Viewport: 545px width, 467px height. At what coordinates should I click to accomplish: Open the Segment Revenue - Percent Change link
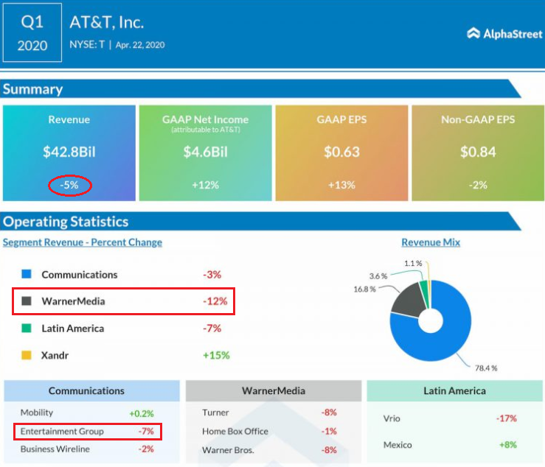(x=83, y=242)
